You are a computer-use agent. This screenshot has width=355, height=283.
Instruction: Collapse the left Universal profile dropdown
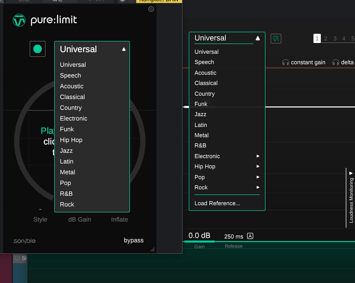point(124,49)
